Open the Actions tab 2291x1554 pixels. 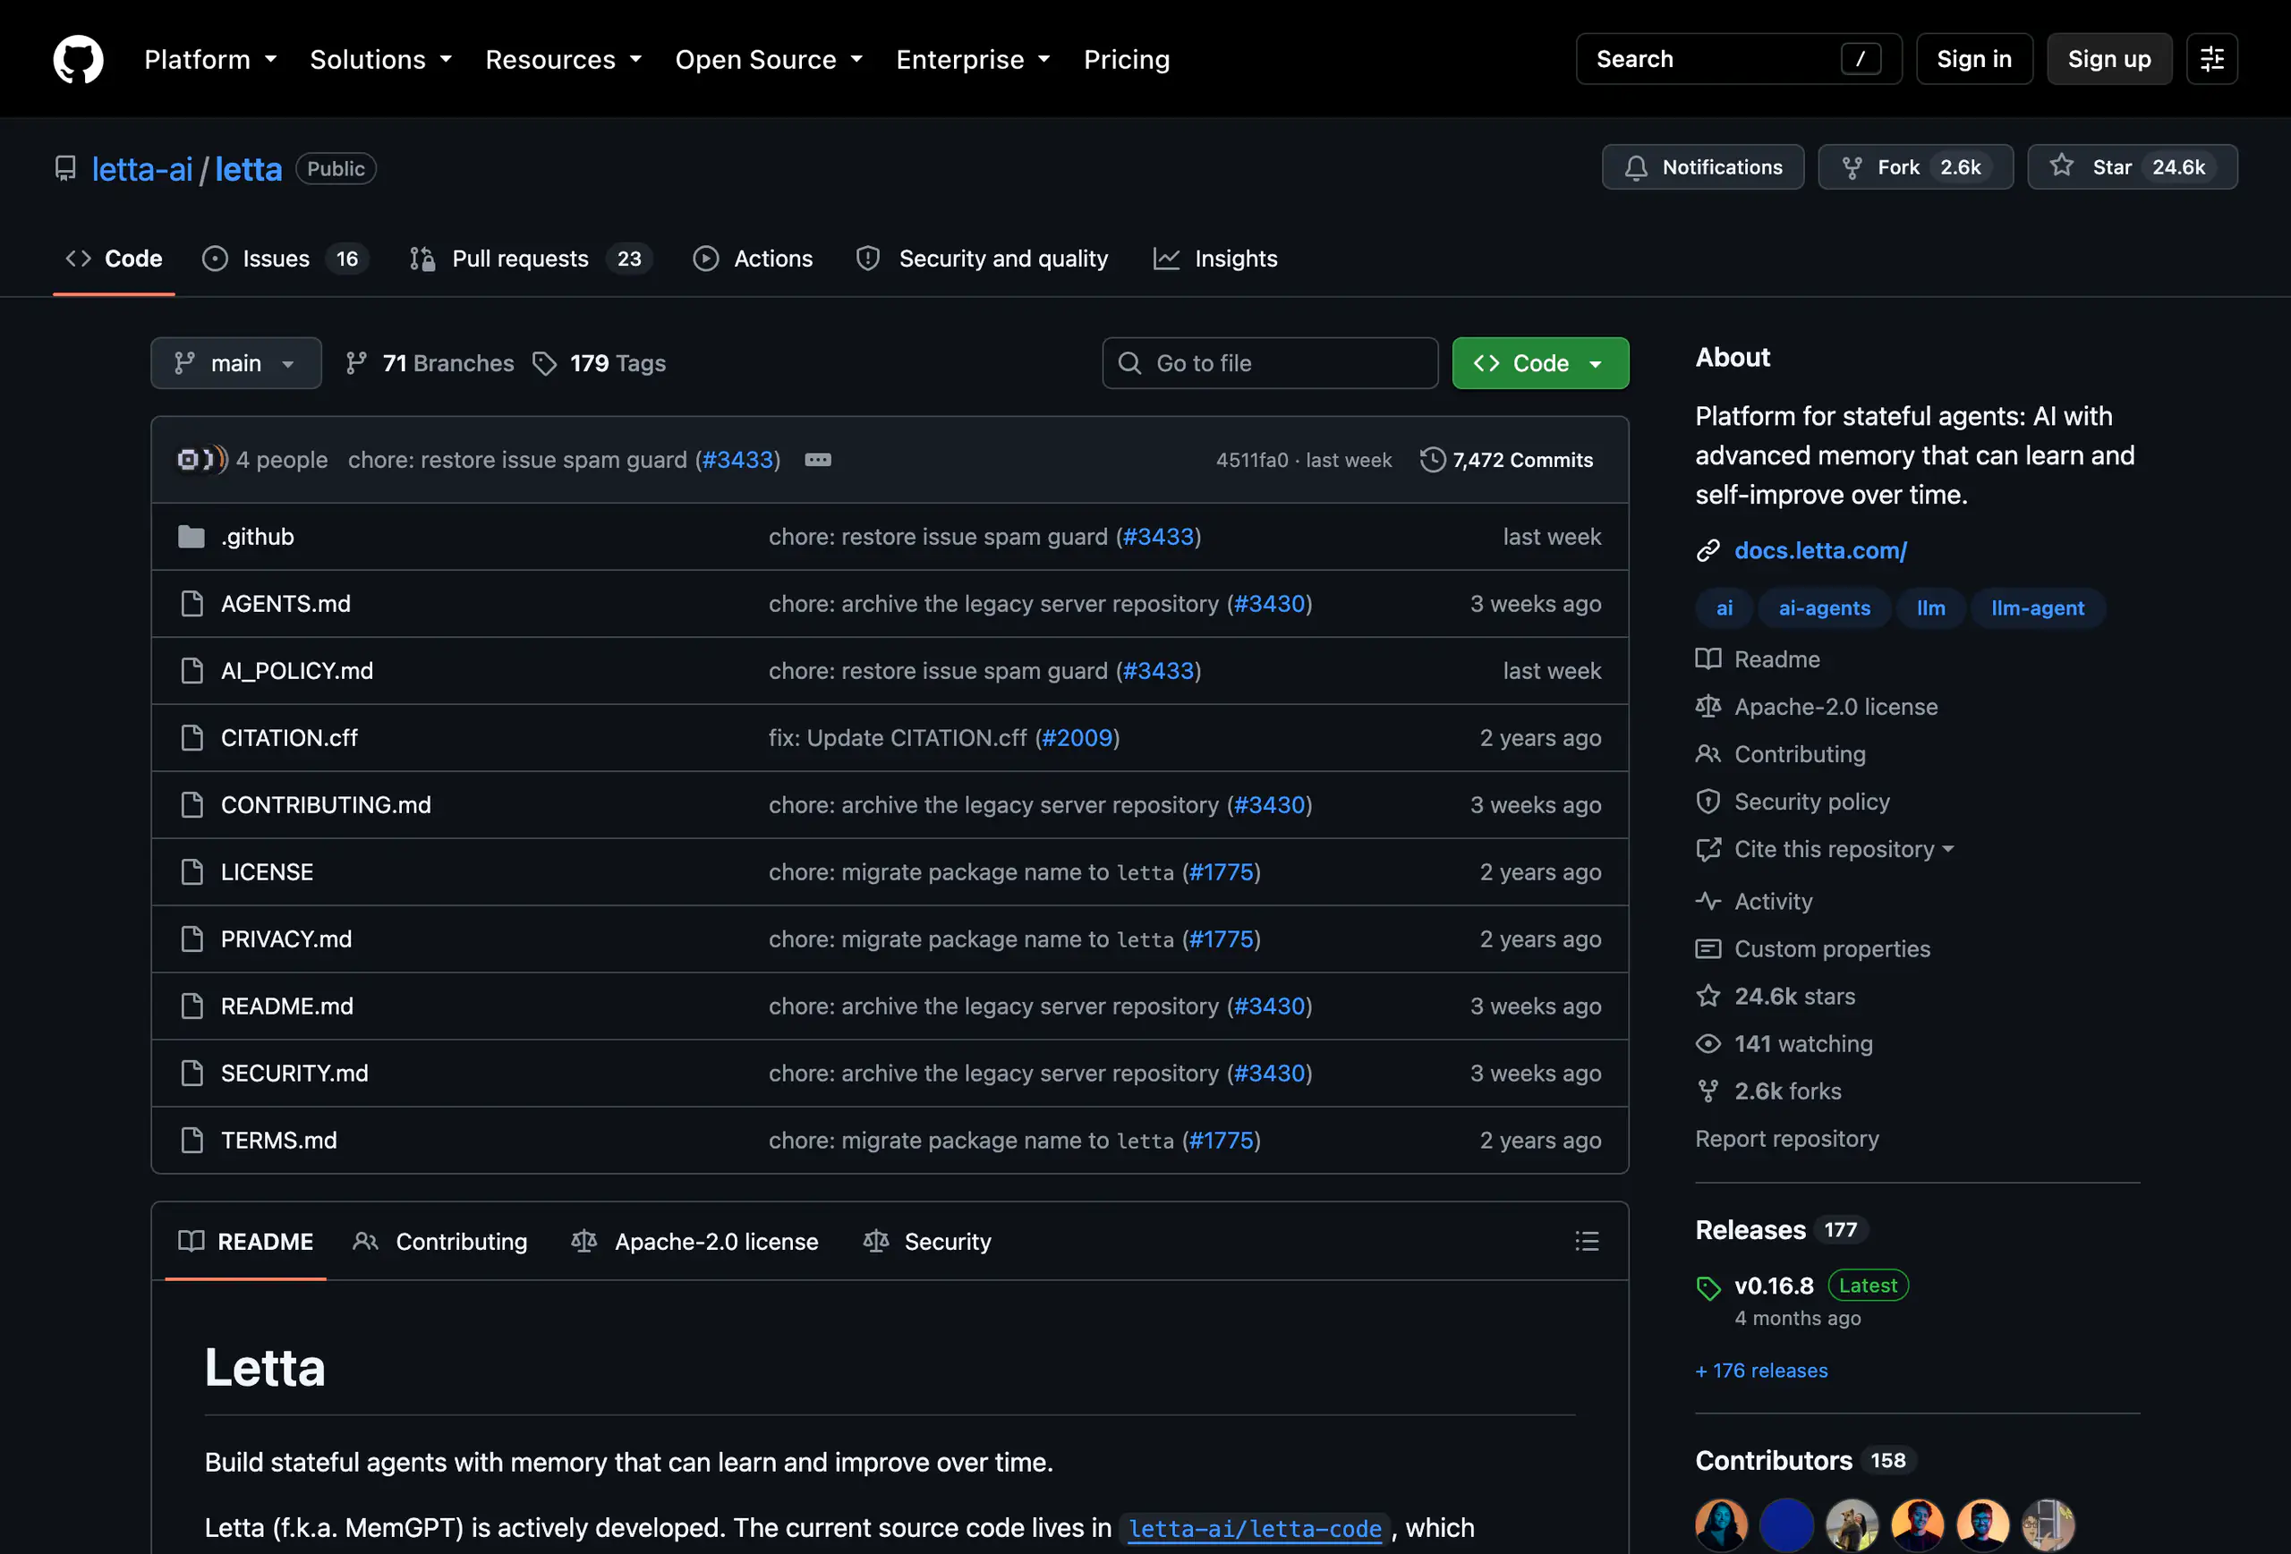pos(754,259)
